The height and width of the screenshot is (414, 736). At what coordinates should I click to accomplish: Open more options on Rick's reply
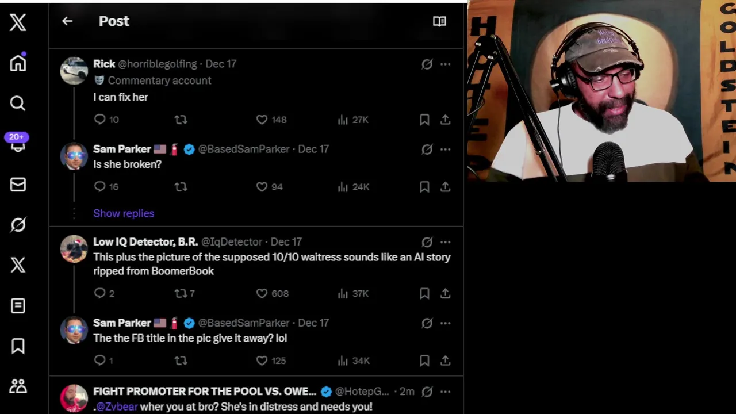coord(446,64)
